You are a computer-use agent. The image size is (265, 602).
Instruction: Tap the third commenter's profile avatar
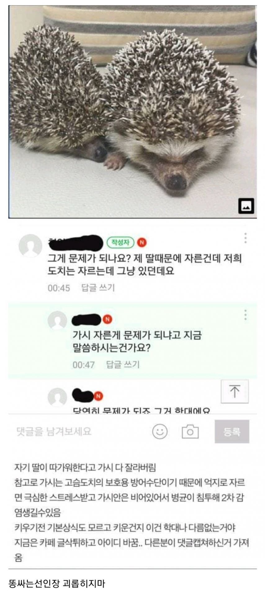point(57,397)
